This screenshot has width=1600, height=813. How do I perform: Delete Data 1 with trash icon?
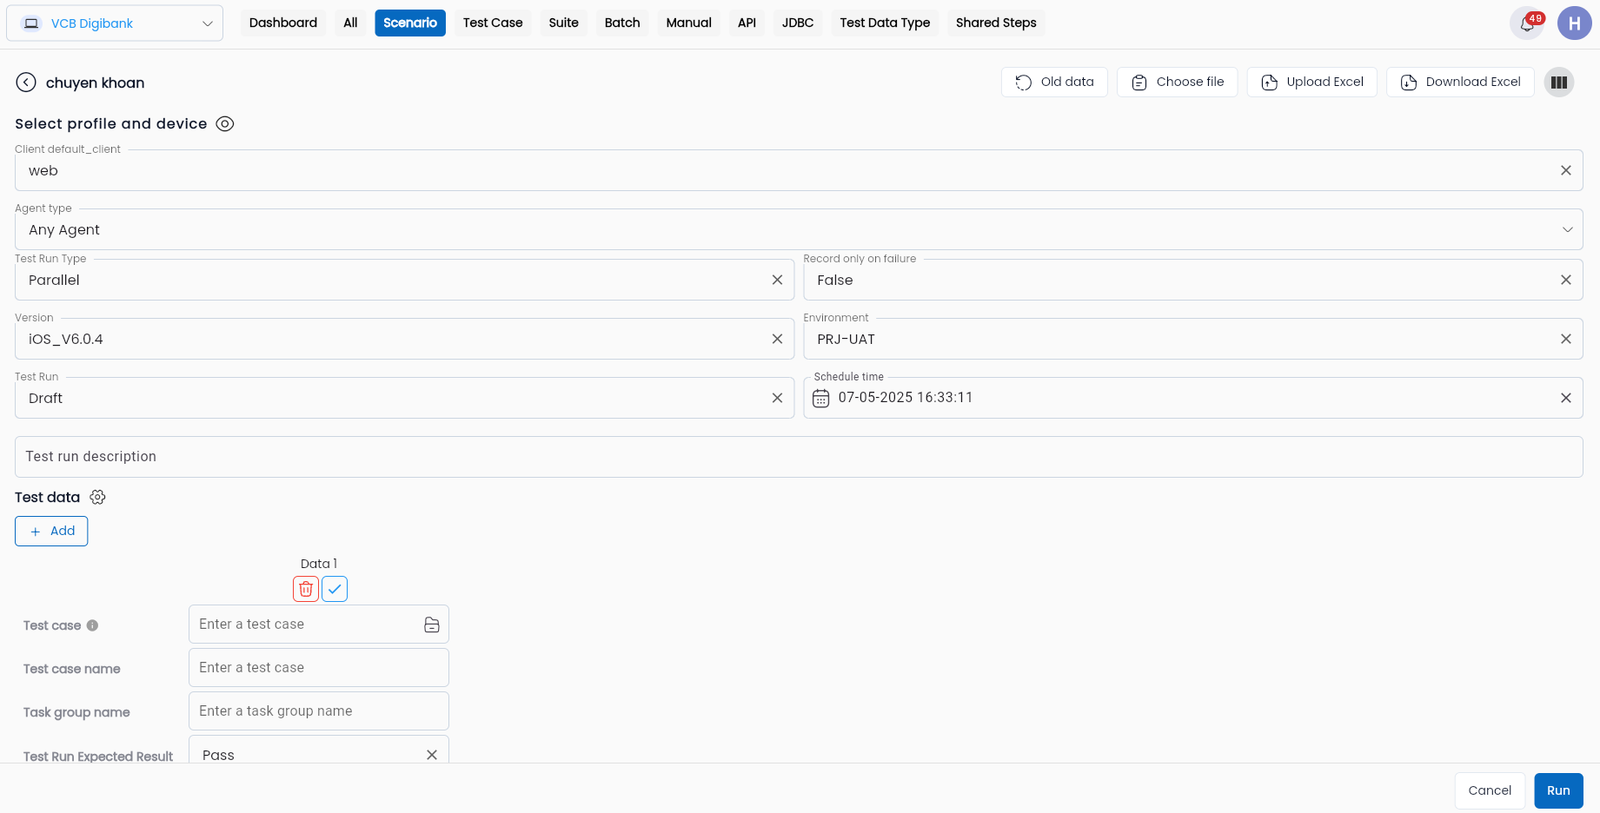click(x=306, y=589)
